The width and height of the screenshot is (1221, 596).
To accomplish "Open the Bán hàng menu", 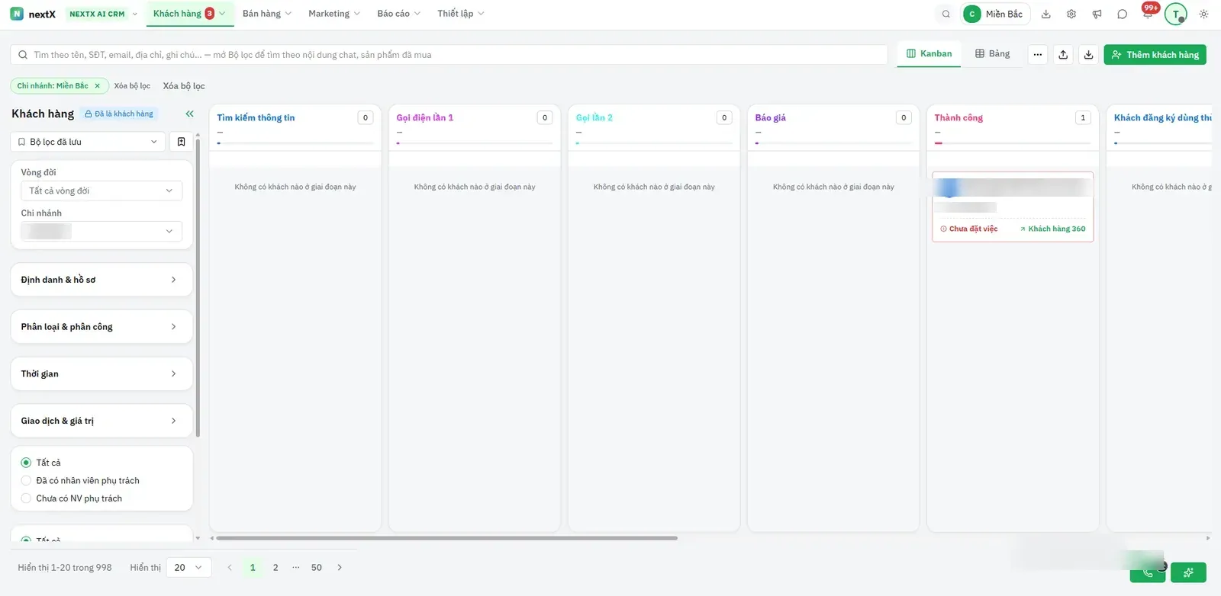I will pyautogui.click(x=267, y=14).
